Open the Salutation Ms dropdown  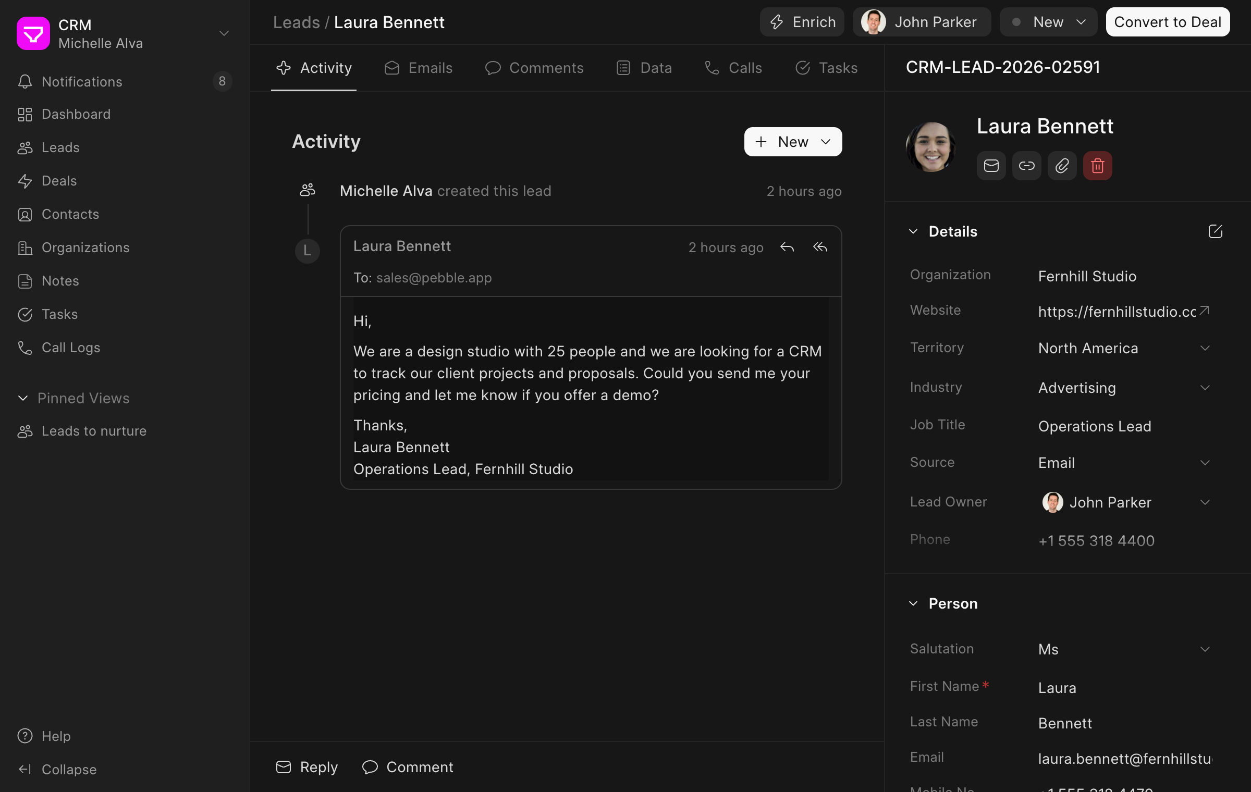click(x=1124, y=649)
